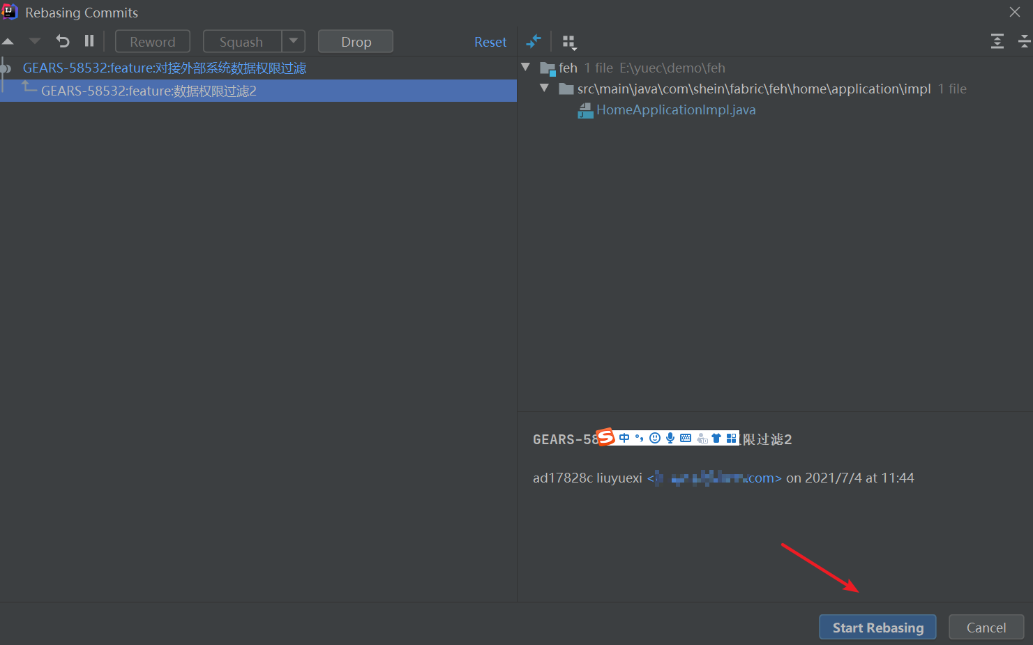The image size is (1033, 645).
Task: Click the expand all icon in top-right toolbar
Action: click(997, 41)
